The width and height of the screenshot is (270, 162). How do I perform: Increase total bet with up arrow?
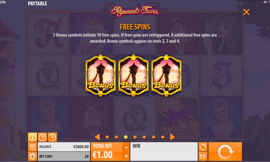click(x=126, y=147)
